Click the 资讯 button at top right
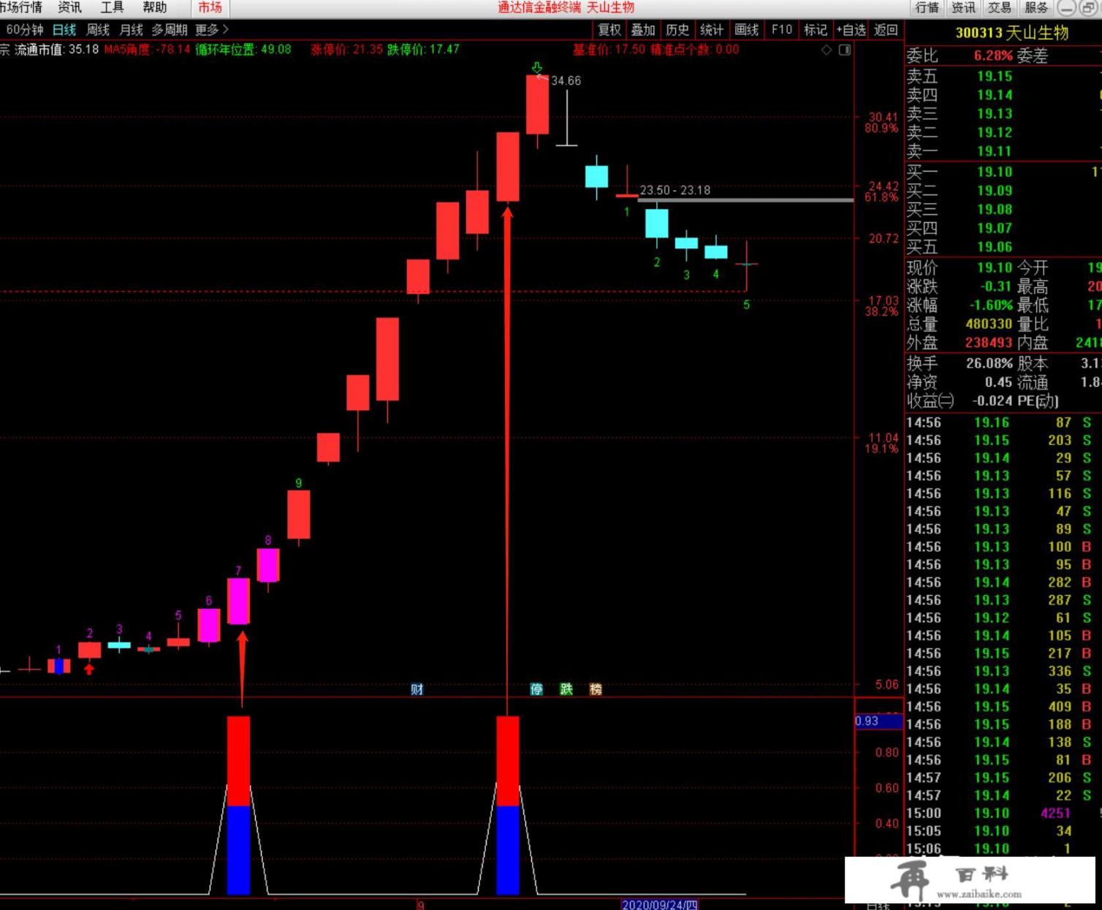The height and width of the screenshot is (910, 1102). click(x=963, y=7)
